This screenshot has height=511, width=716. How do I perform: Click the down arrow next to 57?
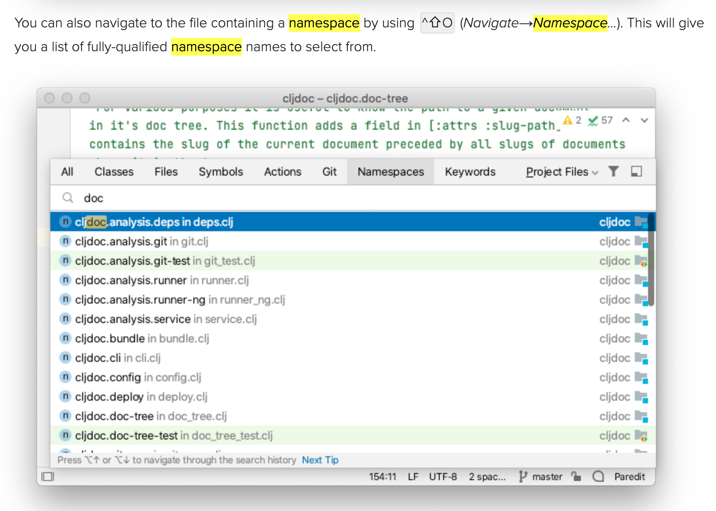(x=644, y=120)
